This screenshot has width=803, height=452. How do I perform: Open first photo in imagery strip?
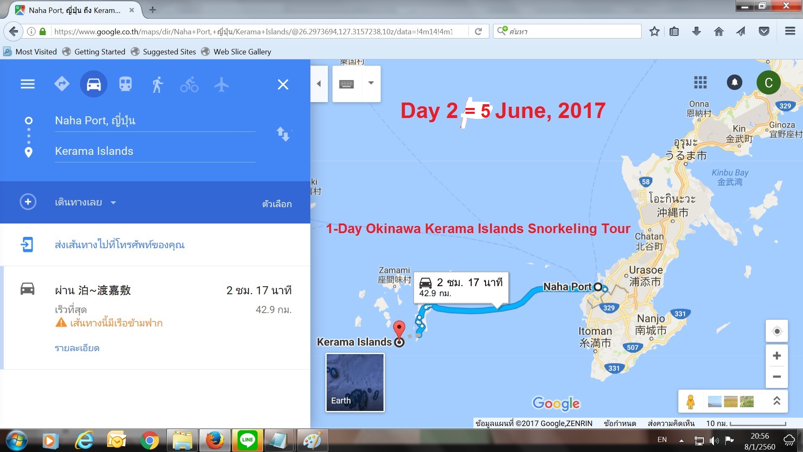coord(715,402)
